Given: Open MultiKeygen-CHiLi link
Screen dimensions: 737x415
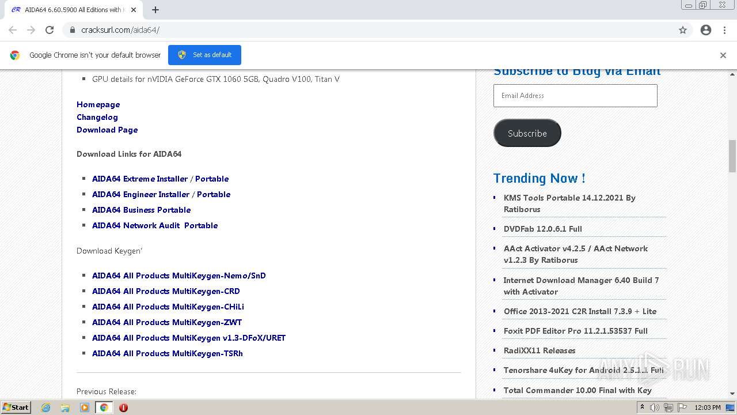Looking at the screenshot, I should point(168,307).
